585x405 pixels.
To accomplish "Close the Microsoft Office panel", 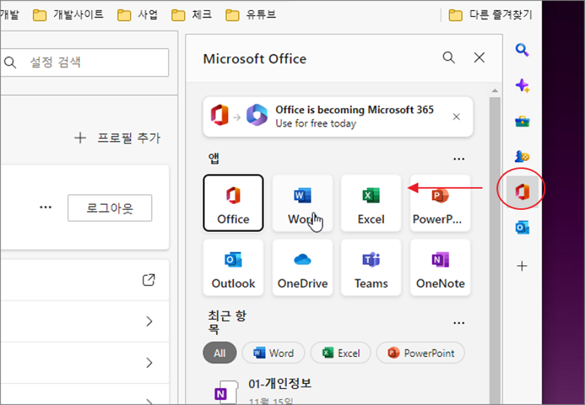I will (x=479, y=58).
